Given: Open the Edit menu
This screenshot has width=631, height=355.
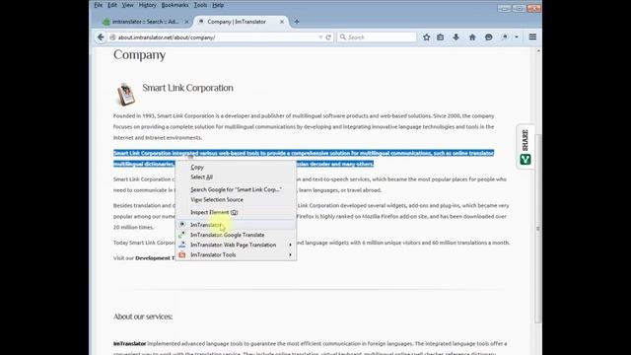Looking at the screenshot, I should tap(112, 5).
